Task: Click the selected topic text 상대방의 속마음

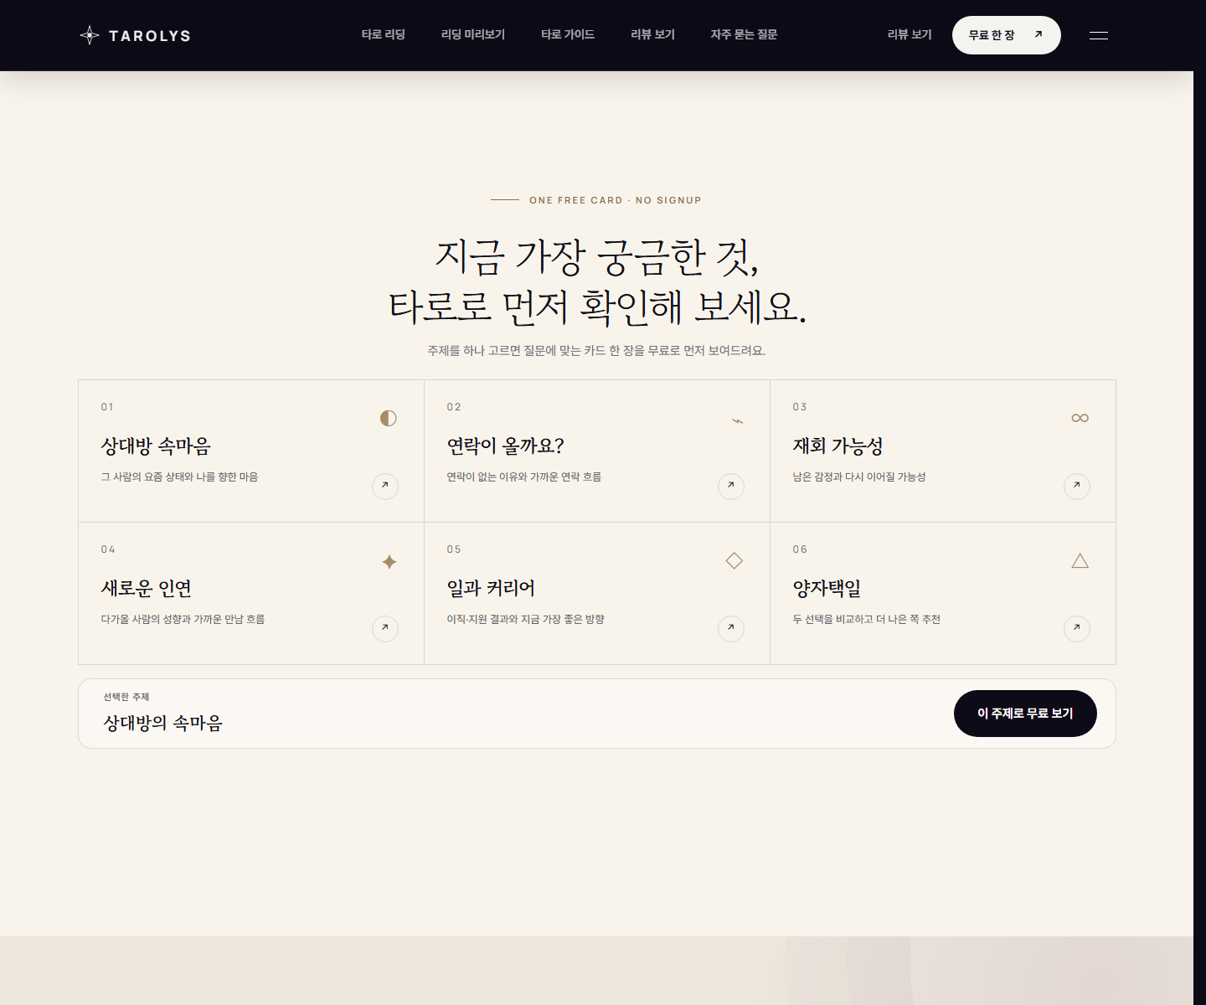Action: pos(163,723)
